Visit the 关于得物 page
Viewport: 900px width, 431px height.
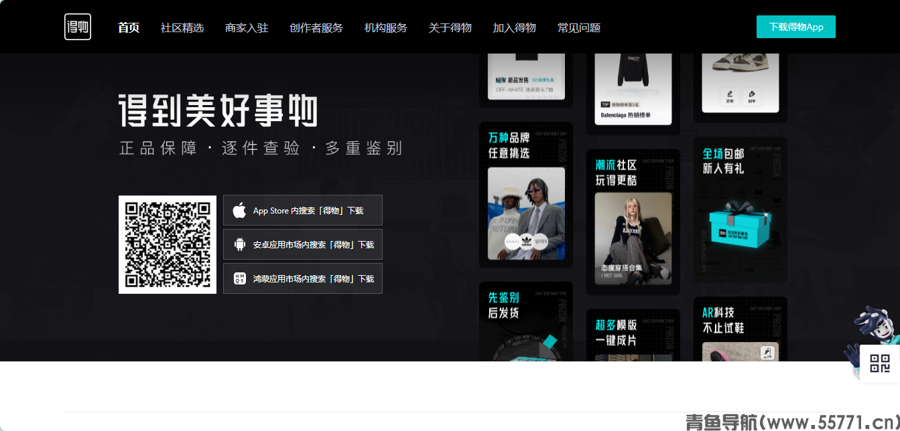click(450, 27)
